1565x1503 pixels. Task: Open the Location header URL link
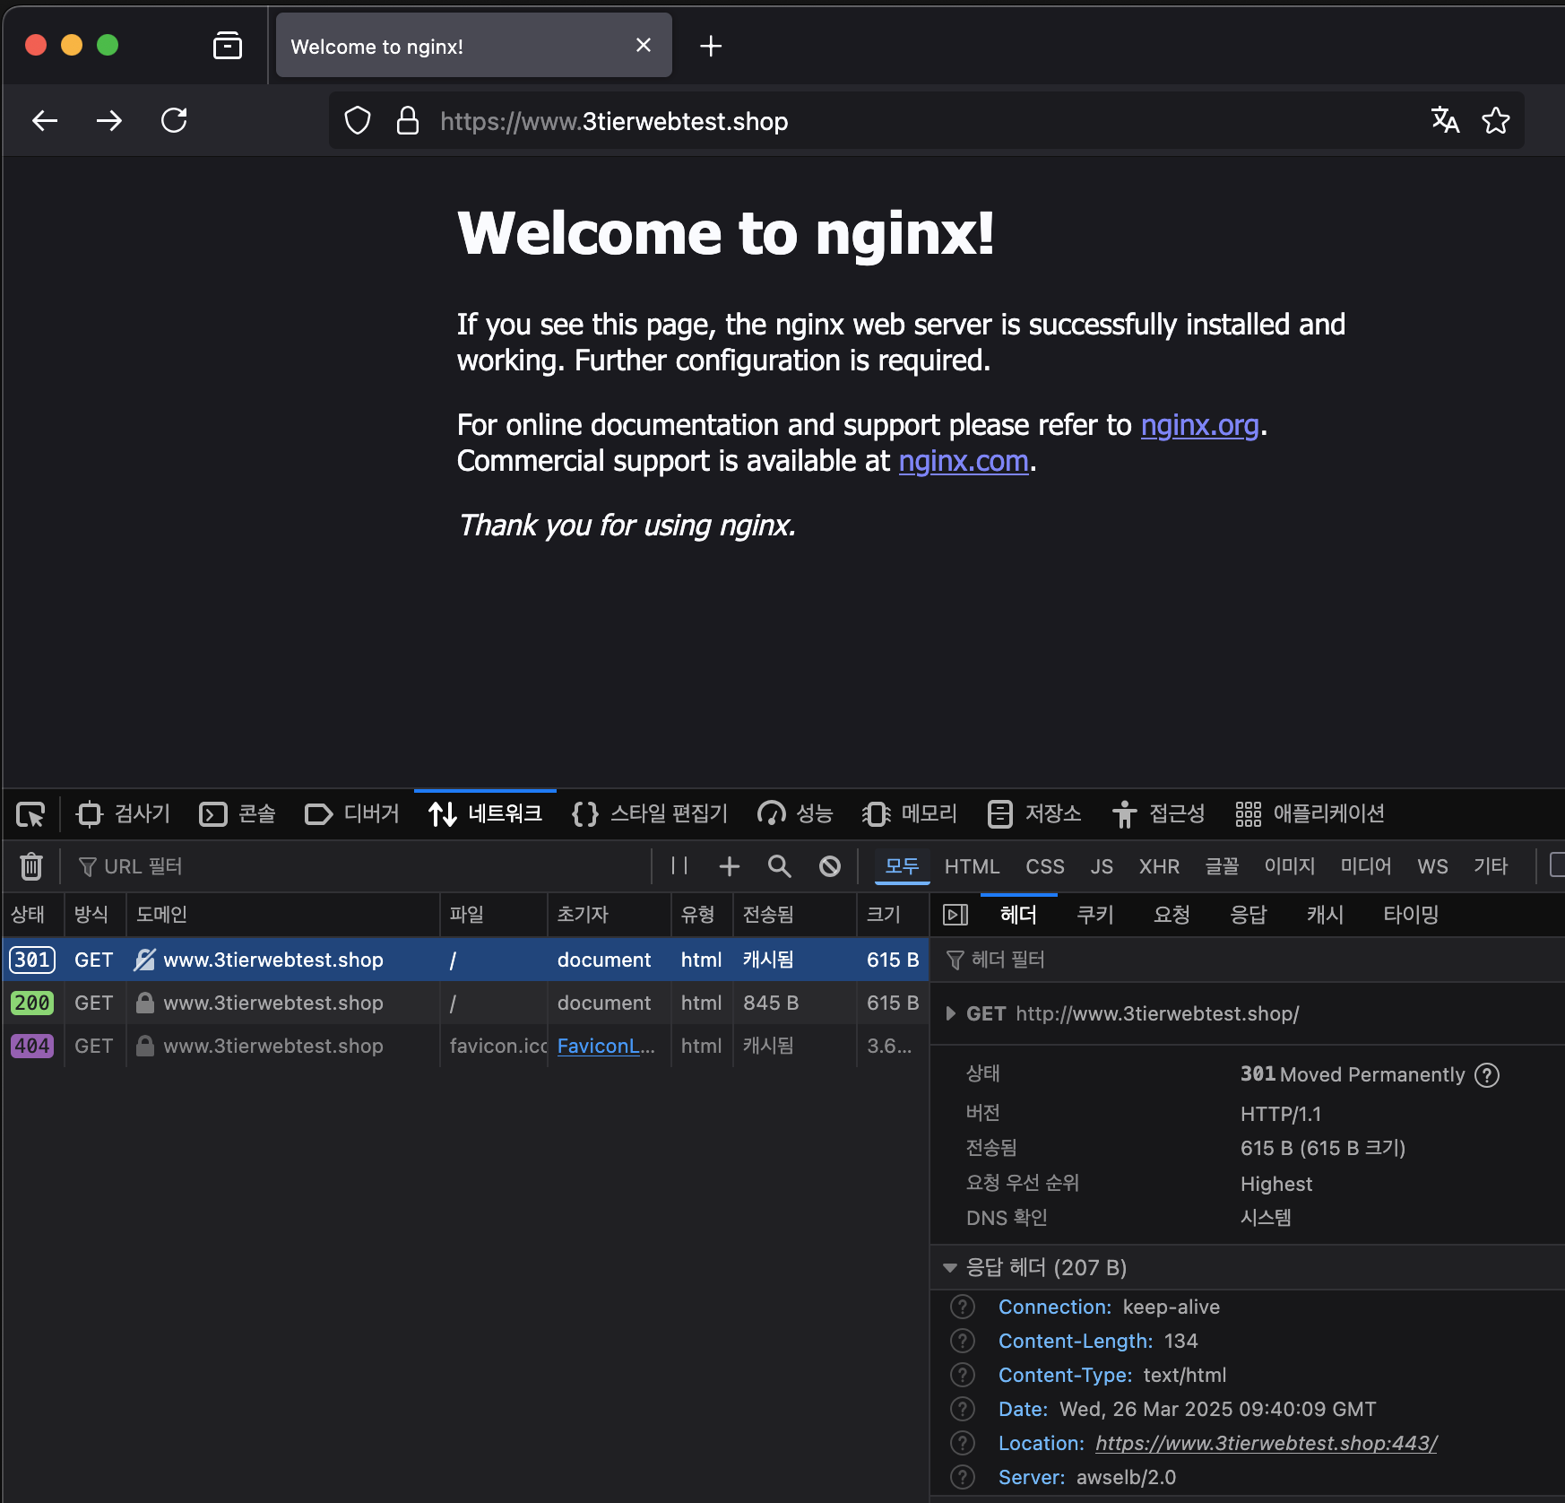[1267, 1444]
